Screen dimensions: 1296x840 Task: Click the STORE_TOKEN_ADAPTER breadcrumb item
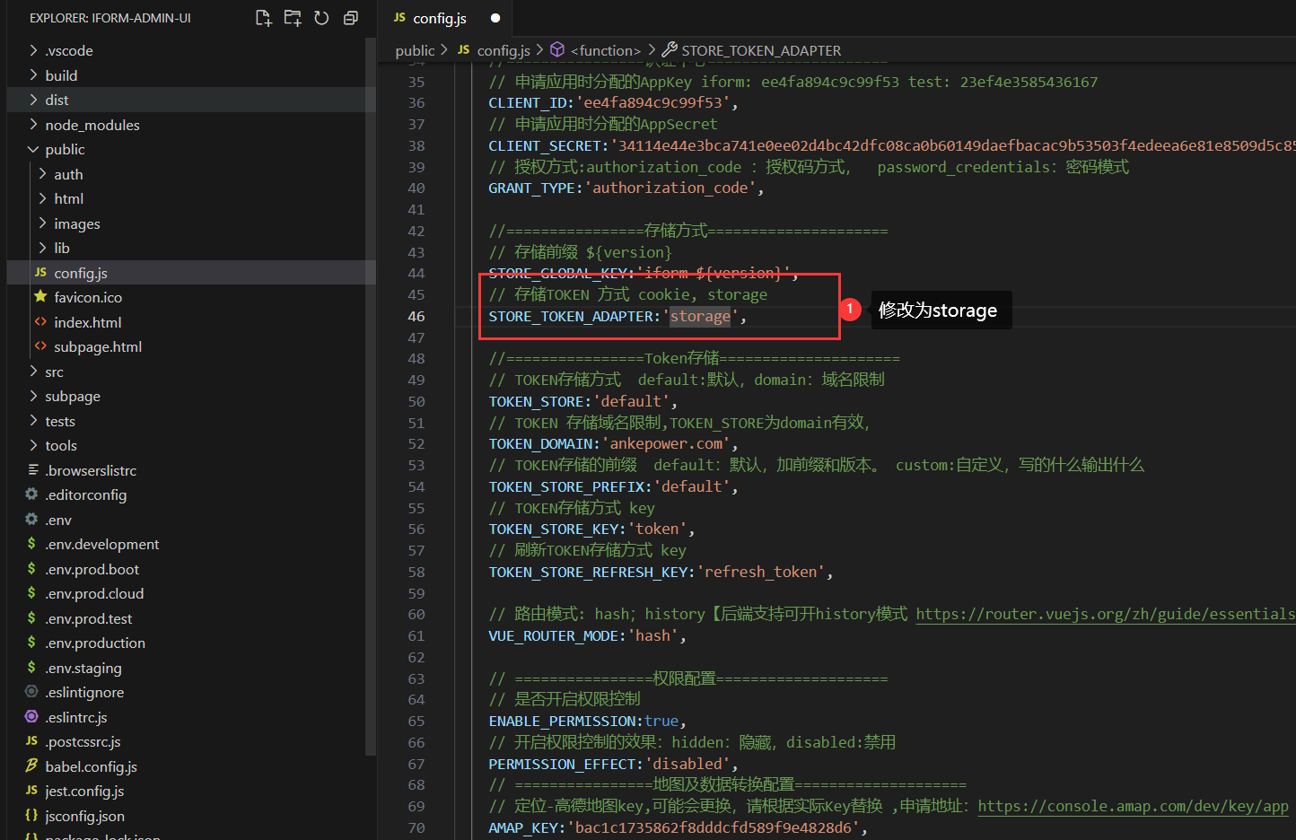click(760, 50)
